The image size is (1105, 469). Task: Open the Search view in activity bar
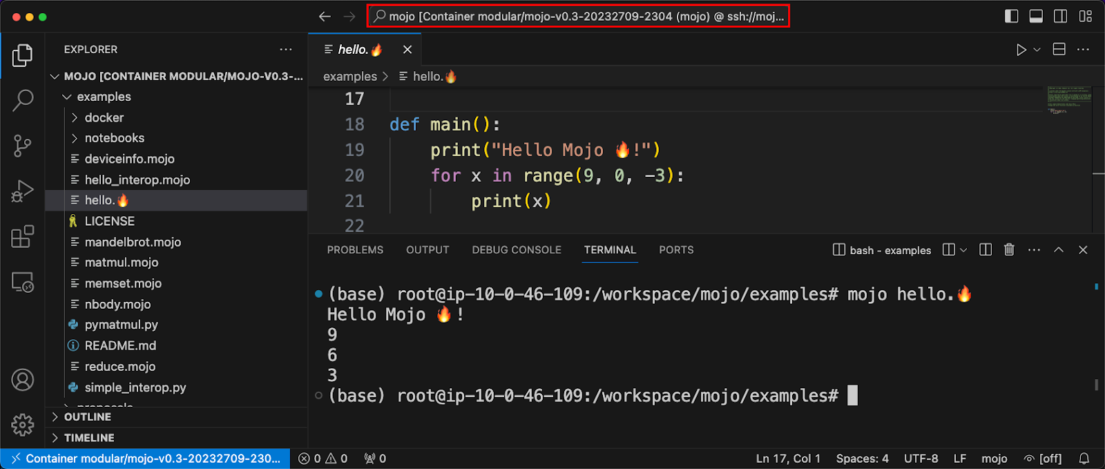click(22, 100)
